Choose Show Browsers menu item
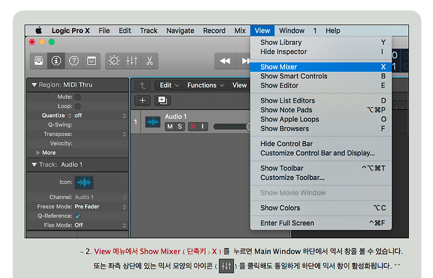Image resolution: width=433 pixels, height=278 pixels. (x=321, y=129)
